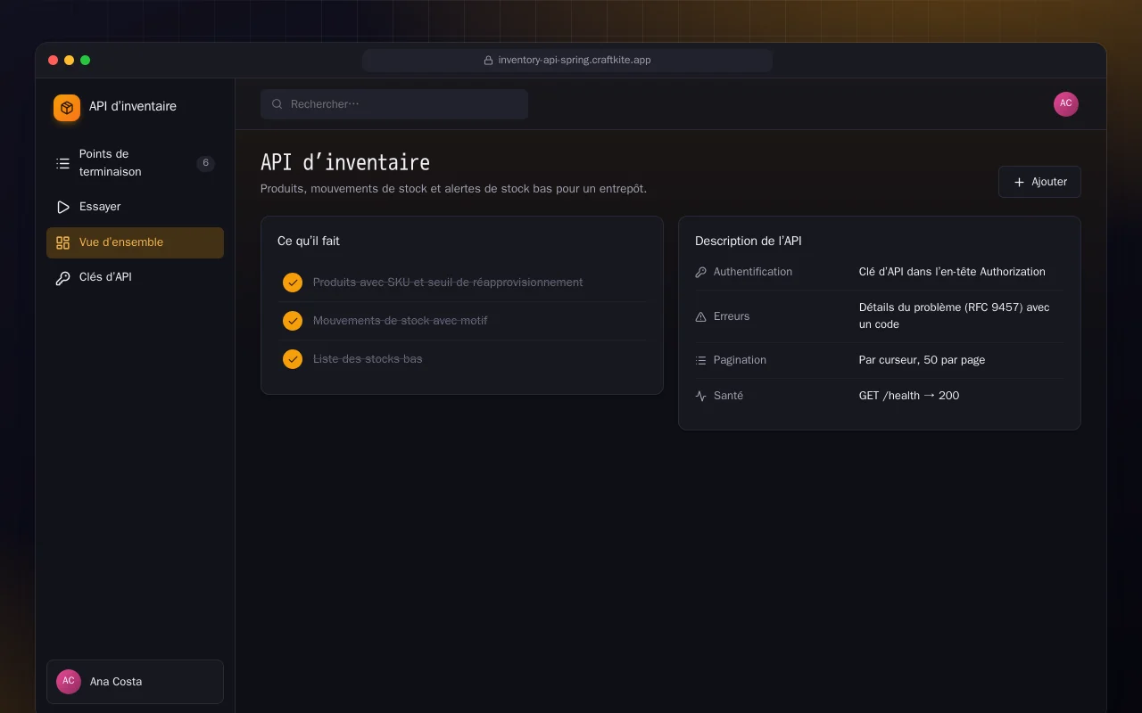The width and height of the screenshot is (1142, 713).
Task: Click the pulse icon next to Santé
Action: [700, 396]
